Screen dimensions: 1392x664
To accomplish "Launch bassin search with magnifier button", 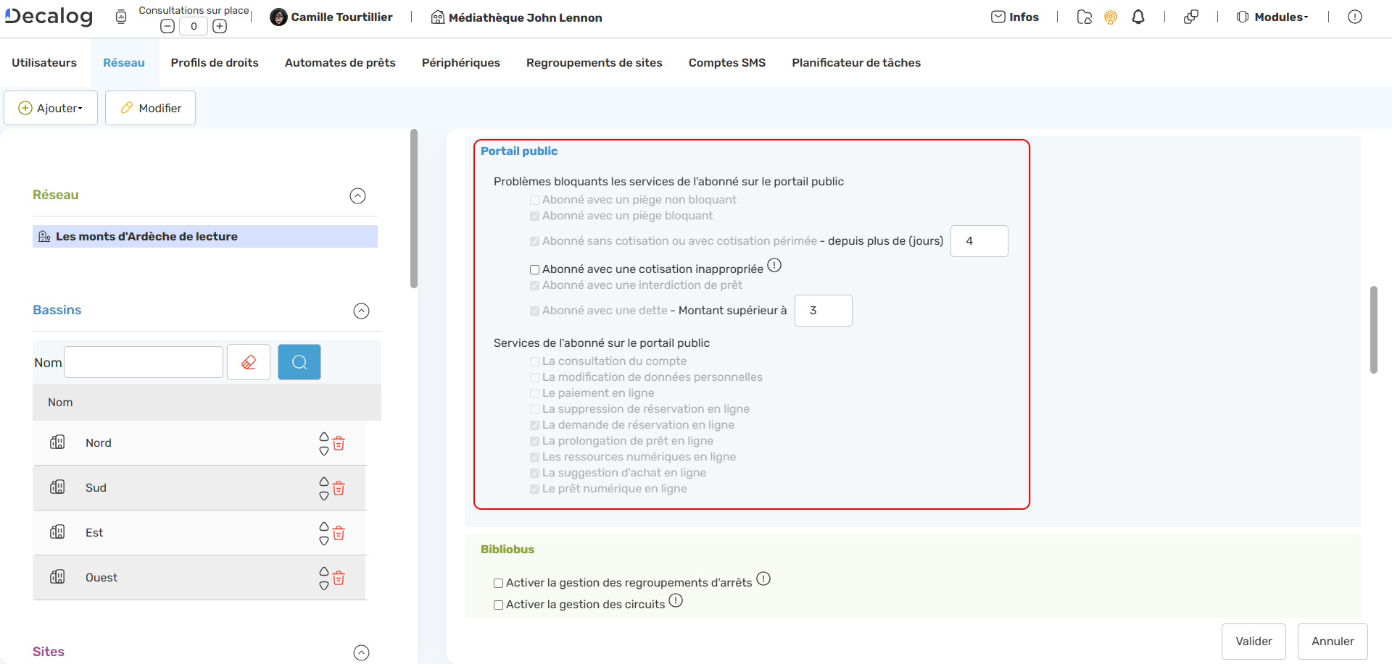I will [x=299, y=361].
